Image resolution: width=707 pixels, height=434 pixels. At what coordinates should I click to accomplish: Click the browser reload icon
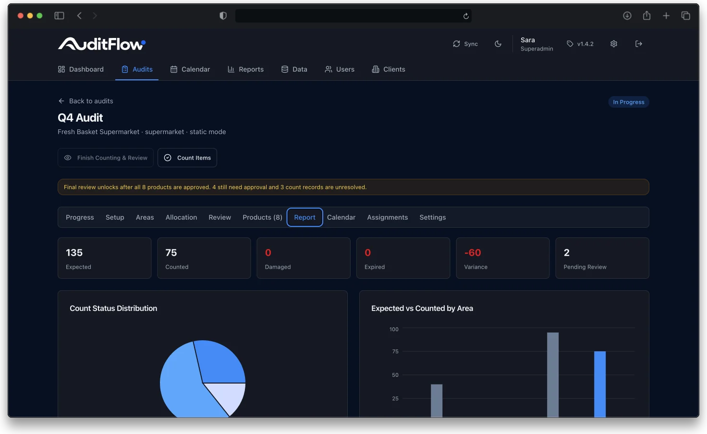(x=466, y=16)
